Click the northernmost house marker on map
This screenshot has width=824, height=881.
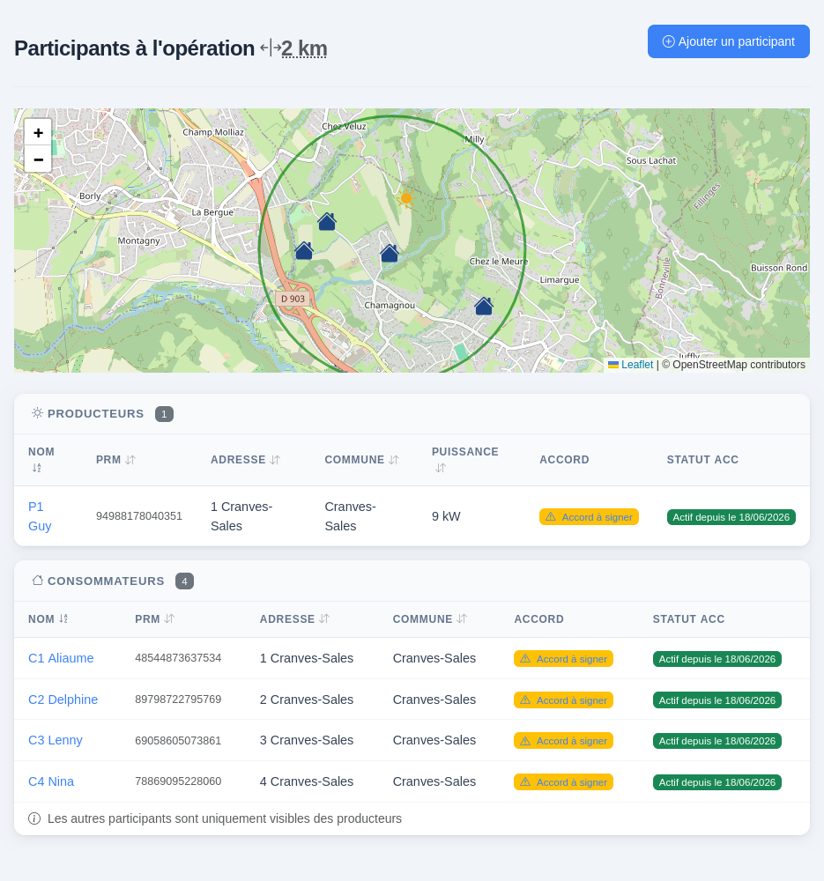point(327,221)
